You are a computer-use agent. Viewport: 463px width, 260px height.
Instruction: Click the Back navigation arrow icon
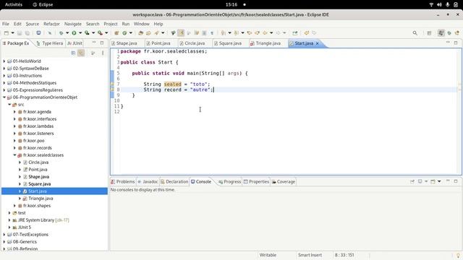[265, 33]
